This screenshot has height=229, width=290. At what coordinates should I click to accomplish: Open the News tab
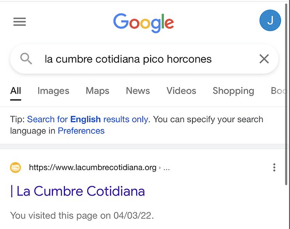[x=138, y=91]
